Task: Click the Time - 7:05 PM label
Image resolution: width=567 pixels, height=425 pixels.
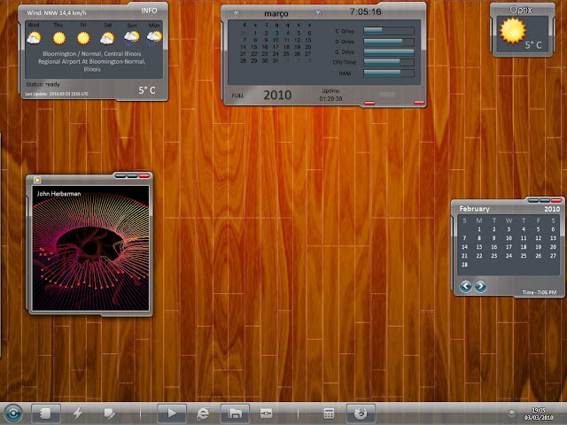Action: pos(540,292)
